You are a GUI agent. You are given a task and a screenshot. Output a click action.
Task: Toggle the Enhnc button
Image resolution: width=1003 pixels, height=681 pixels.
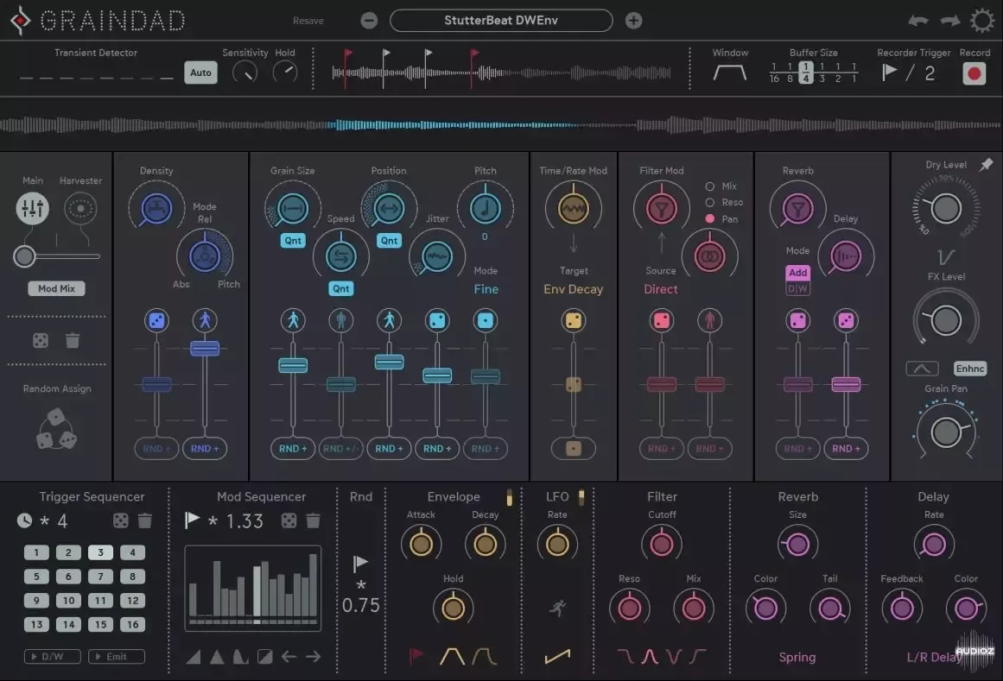point(969,369)
